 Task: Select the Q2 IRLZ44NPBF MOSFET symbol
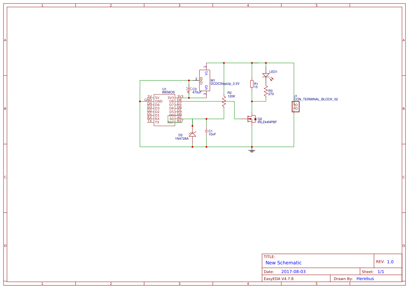tap(253, 119)
